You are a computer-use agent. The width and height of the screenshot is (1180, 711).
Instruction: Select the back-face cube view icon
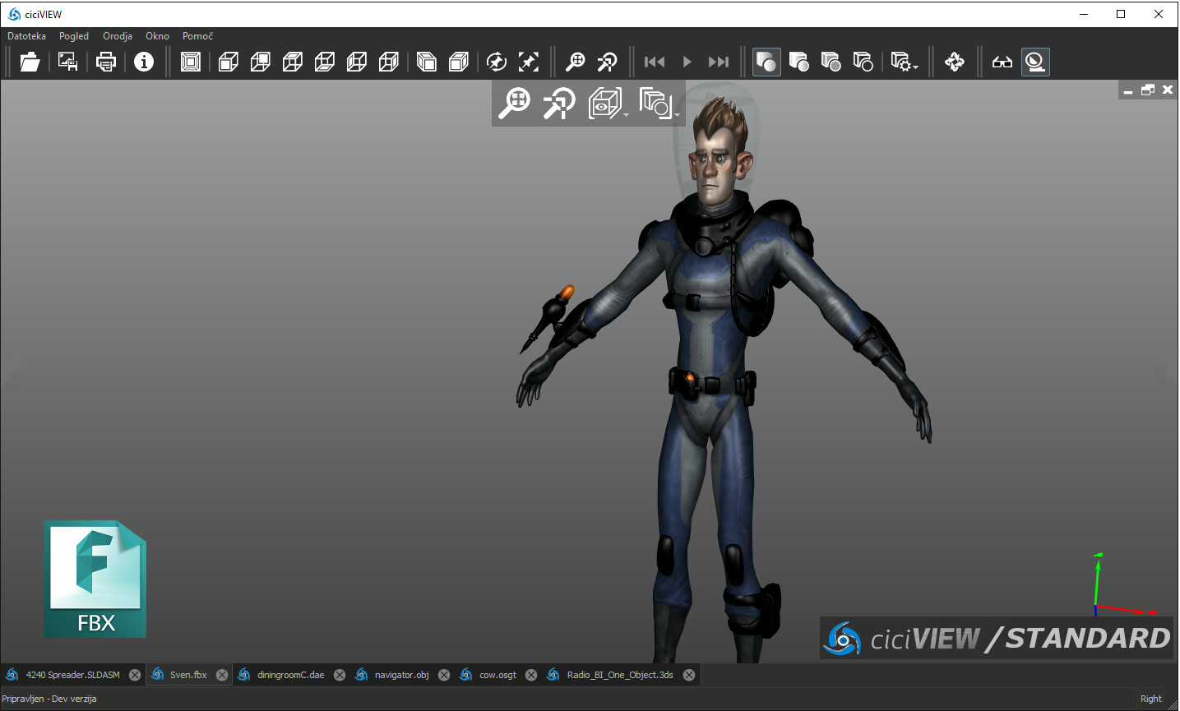click(x=261, y=62)
